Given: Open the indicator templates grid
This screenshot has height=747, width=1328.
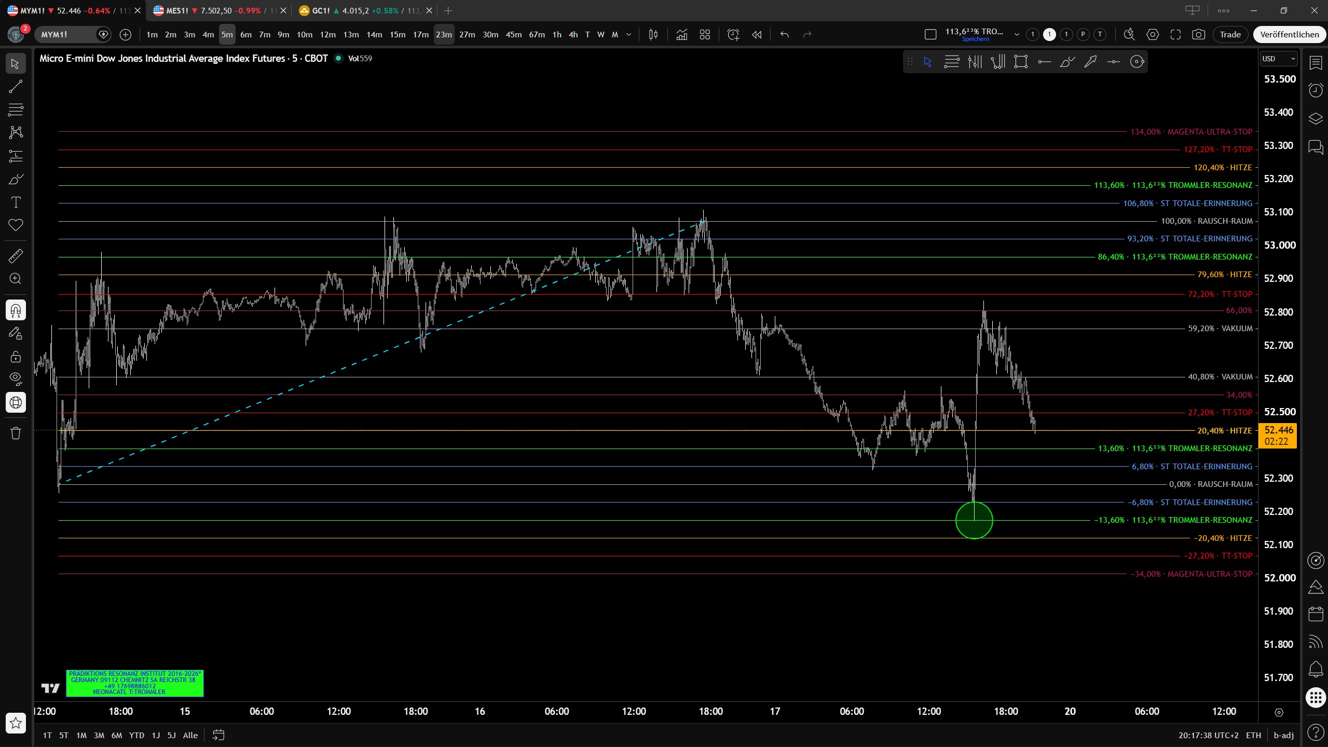Looking at the screenshot, I should click(705, 35).
